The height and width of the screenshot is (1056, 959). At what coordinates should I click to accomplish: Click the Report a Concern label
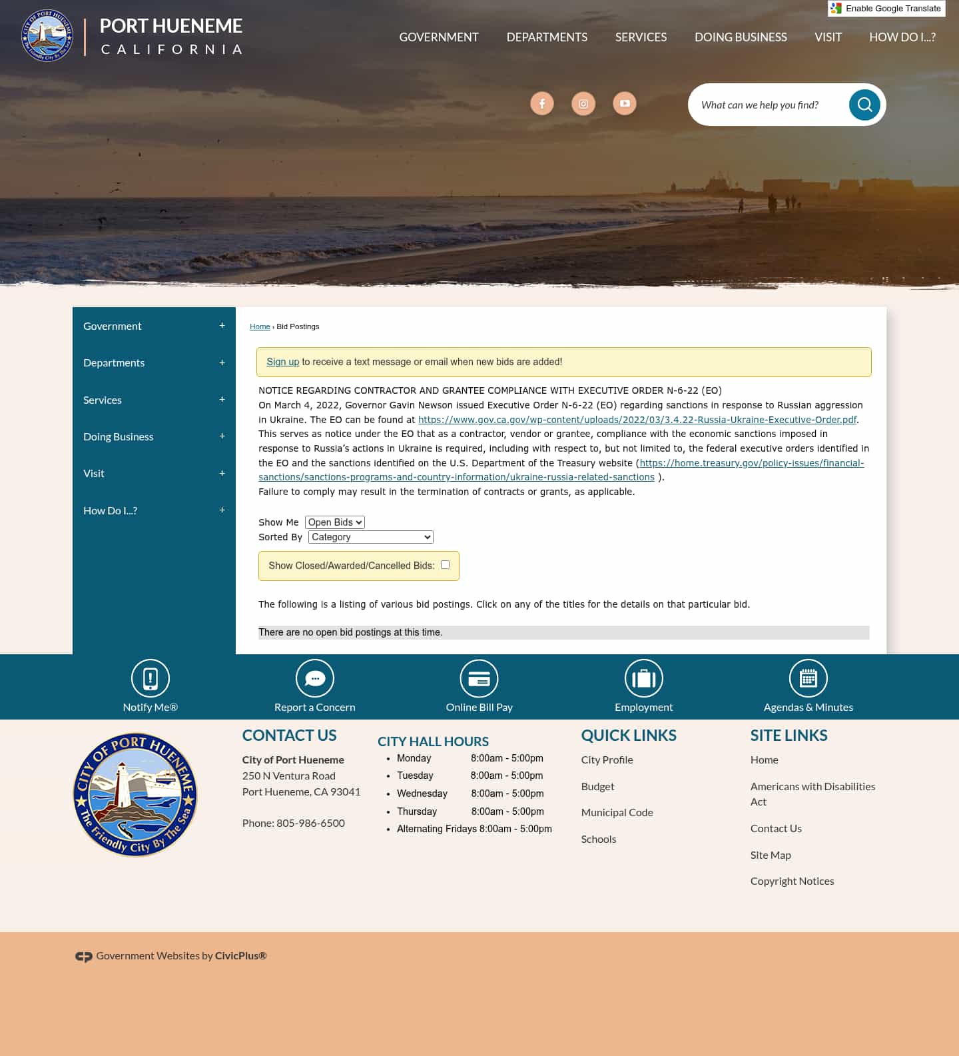pos(315,707)
